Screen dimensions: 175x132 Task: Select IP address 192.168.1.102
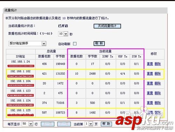(20, 71)
